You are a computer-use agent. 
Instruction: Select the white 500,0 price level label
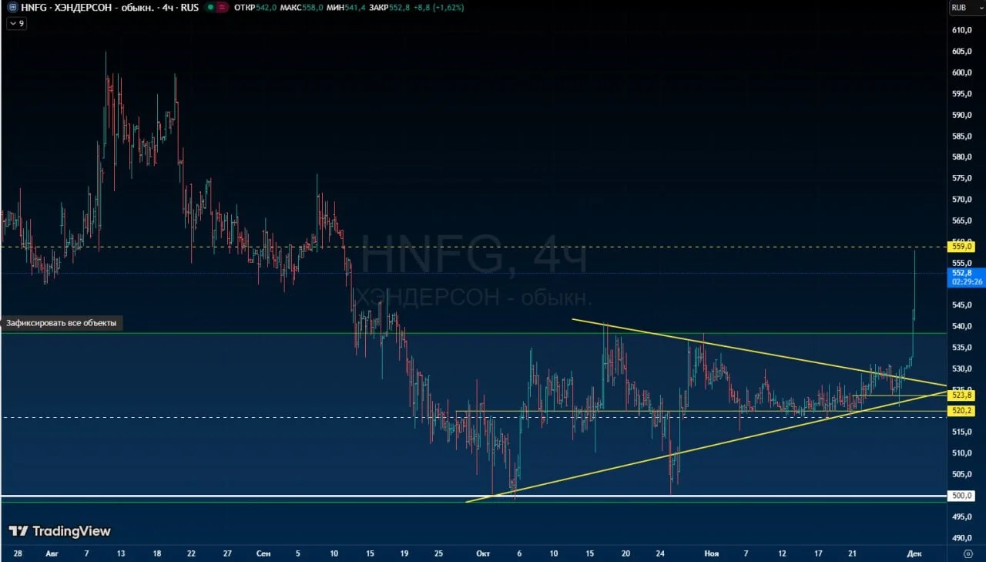[x=963, y=496]
